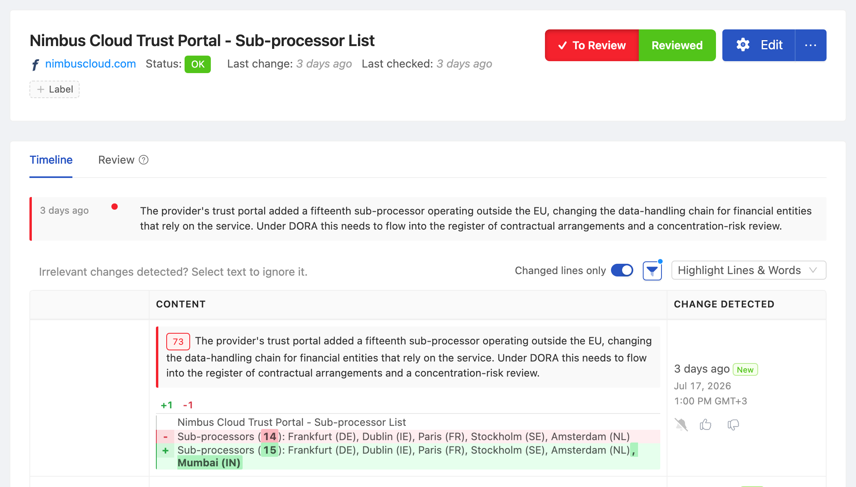Click the '3 days ago' timeline entry date

pos(64,211)
